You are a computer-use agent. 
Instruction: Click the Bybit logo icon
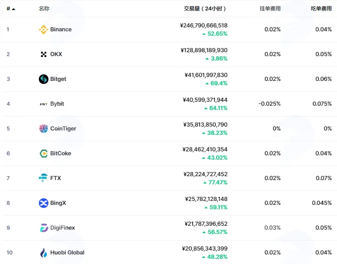(x=43, y=104)
